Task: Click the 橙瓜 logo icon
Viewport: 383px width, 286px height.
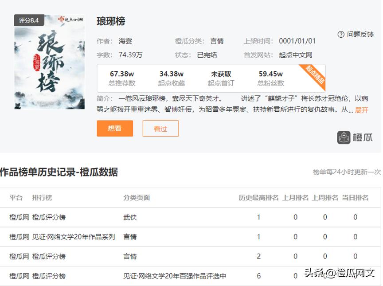Action: coord(344,137)
